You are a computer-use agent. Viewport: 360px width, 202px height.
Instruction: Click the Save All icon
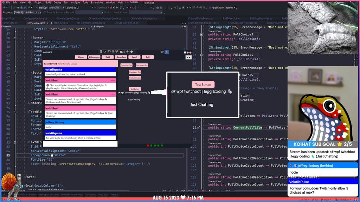pyautogui.click(x=24, y=8)
